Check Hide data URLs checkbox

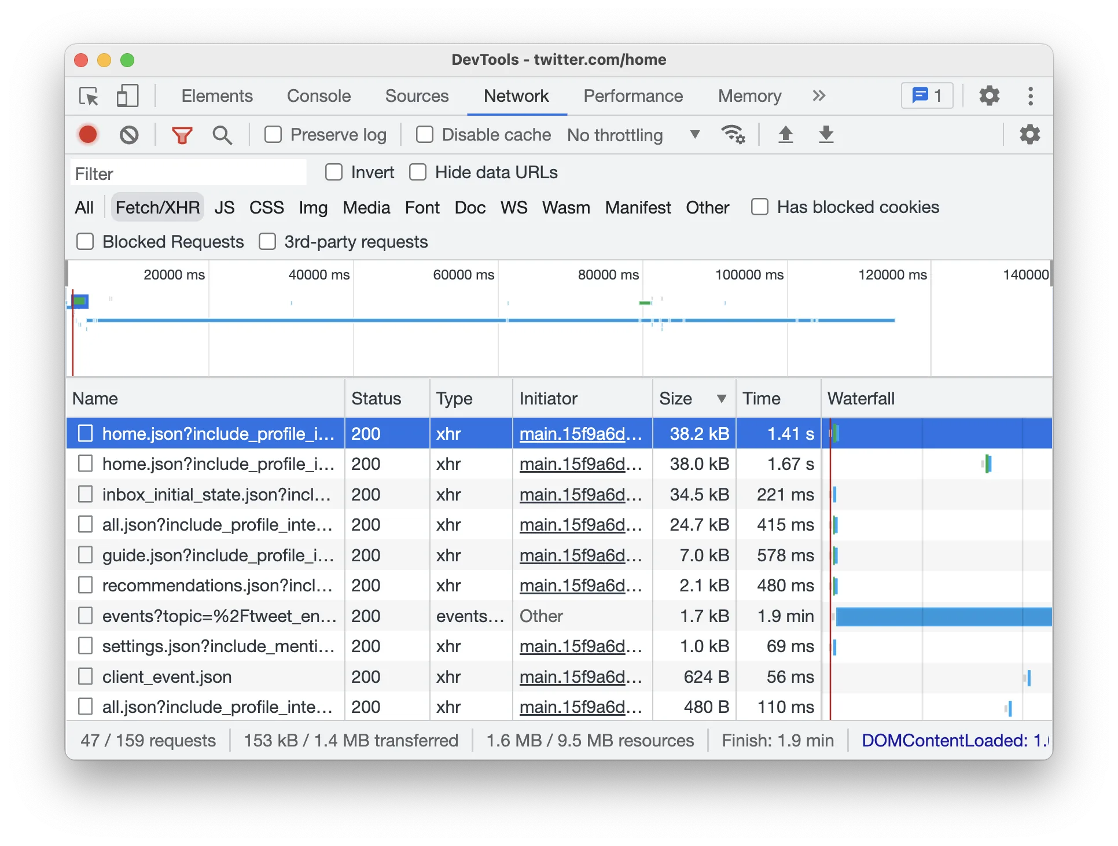click(418, 172)
